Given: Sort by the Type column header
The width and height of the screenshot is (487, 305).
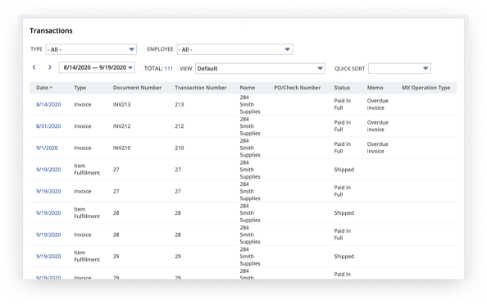Looking at the screenshot, I should pyautogui.click(x=80, y=88).
